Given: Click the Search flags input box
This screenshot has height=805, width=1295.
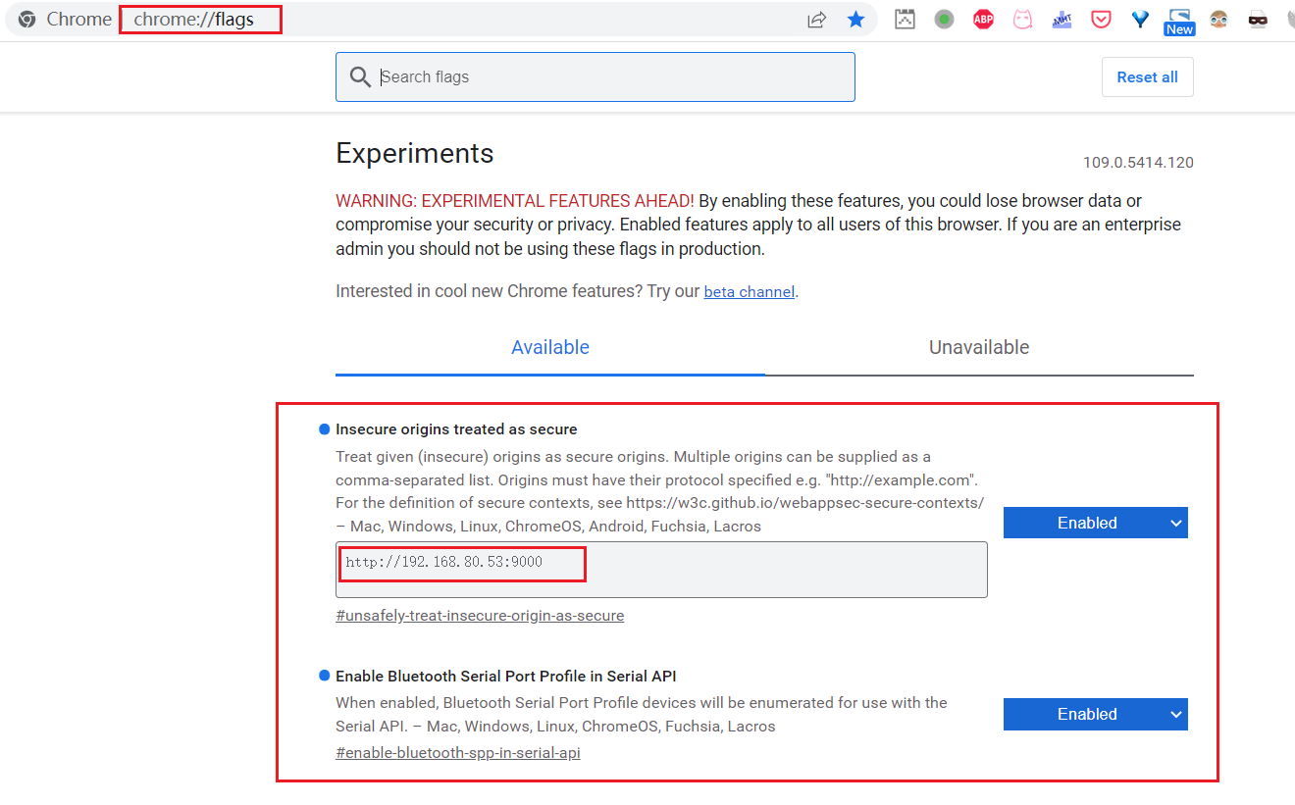Looking at the screenshot, I should click(x=595, y=76).
